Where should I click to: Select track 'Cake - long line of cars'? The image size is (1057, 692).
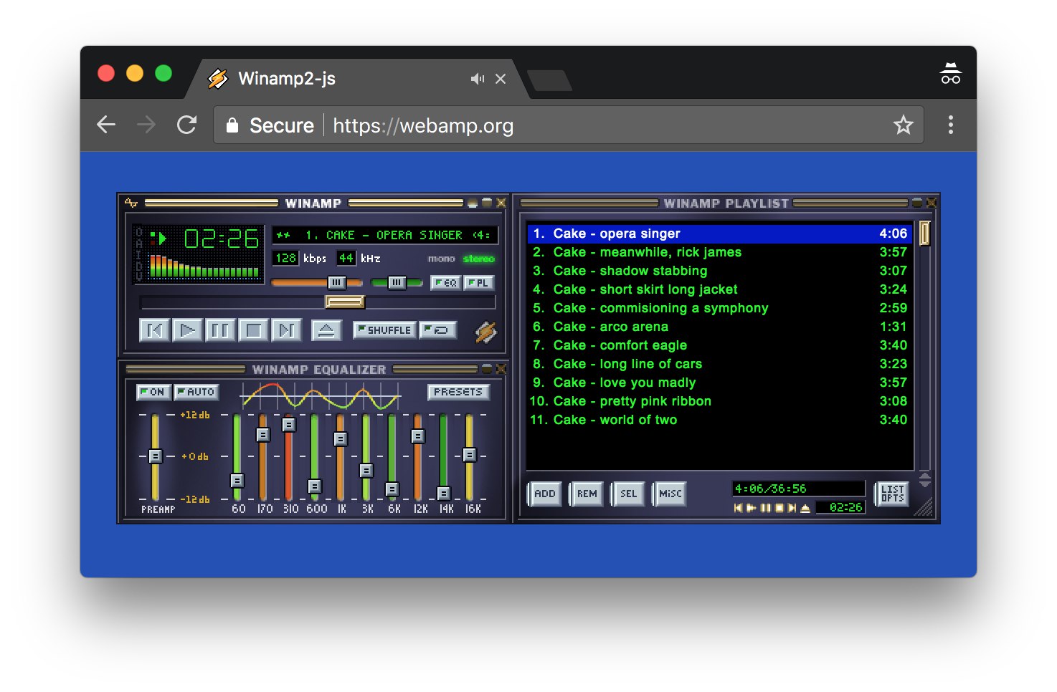pos(720,364)
